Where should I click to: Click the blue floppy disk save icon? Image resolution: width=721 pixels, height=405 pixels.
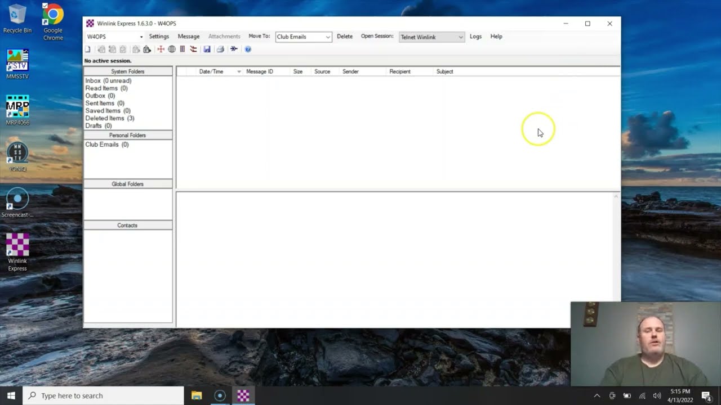tap(207, 49)
